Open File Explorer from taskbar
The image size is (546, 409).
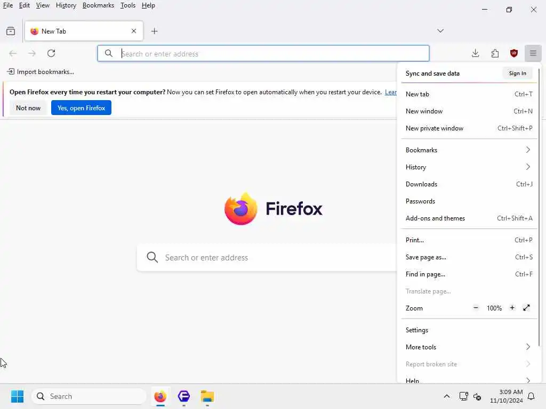(x=207, y=396)
